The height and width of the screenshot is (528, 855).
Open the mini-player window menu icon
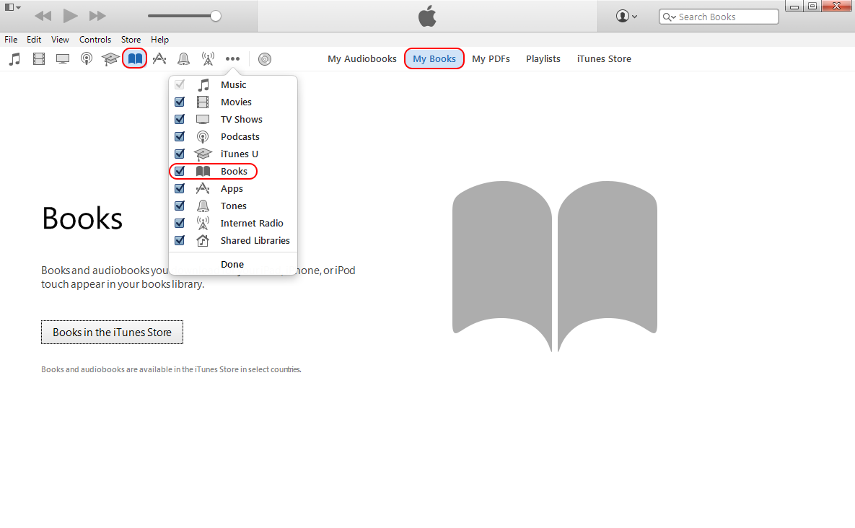click(x=12, y=7)
